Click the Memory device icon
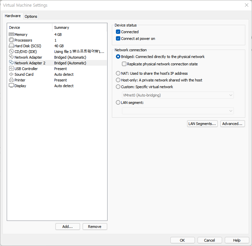This screenshot has height=246, width=252. 11,34
